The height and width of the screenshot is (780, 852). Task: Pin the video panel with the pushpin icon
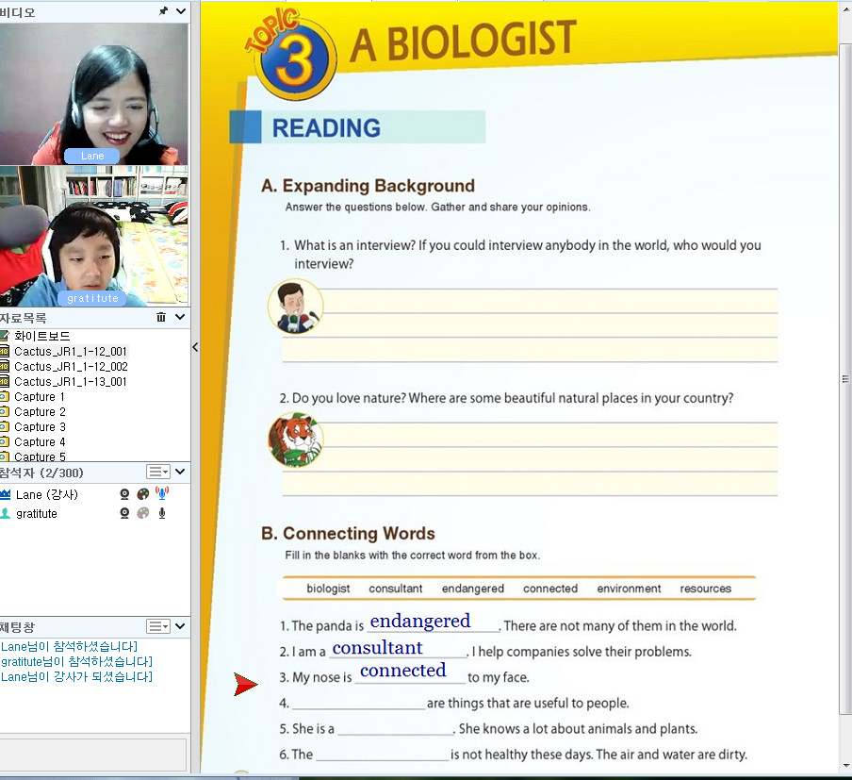(x=163, y=11)
